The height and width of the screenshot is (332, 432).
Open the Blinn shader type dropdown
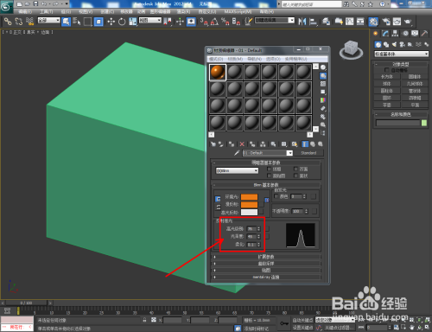[x=237, y=170]
